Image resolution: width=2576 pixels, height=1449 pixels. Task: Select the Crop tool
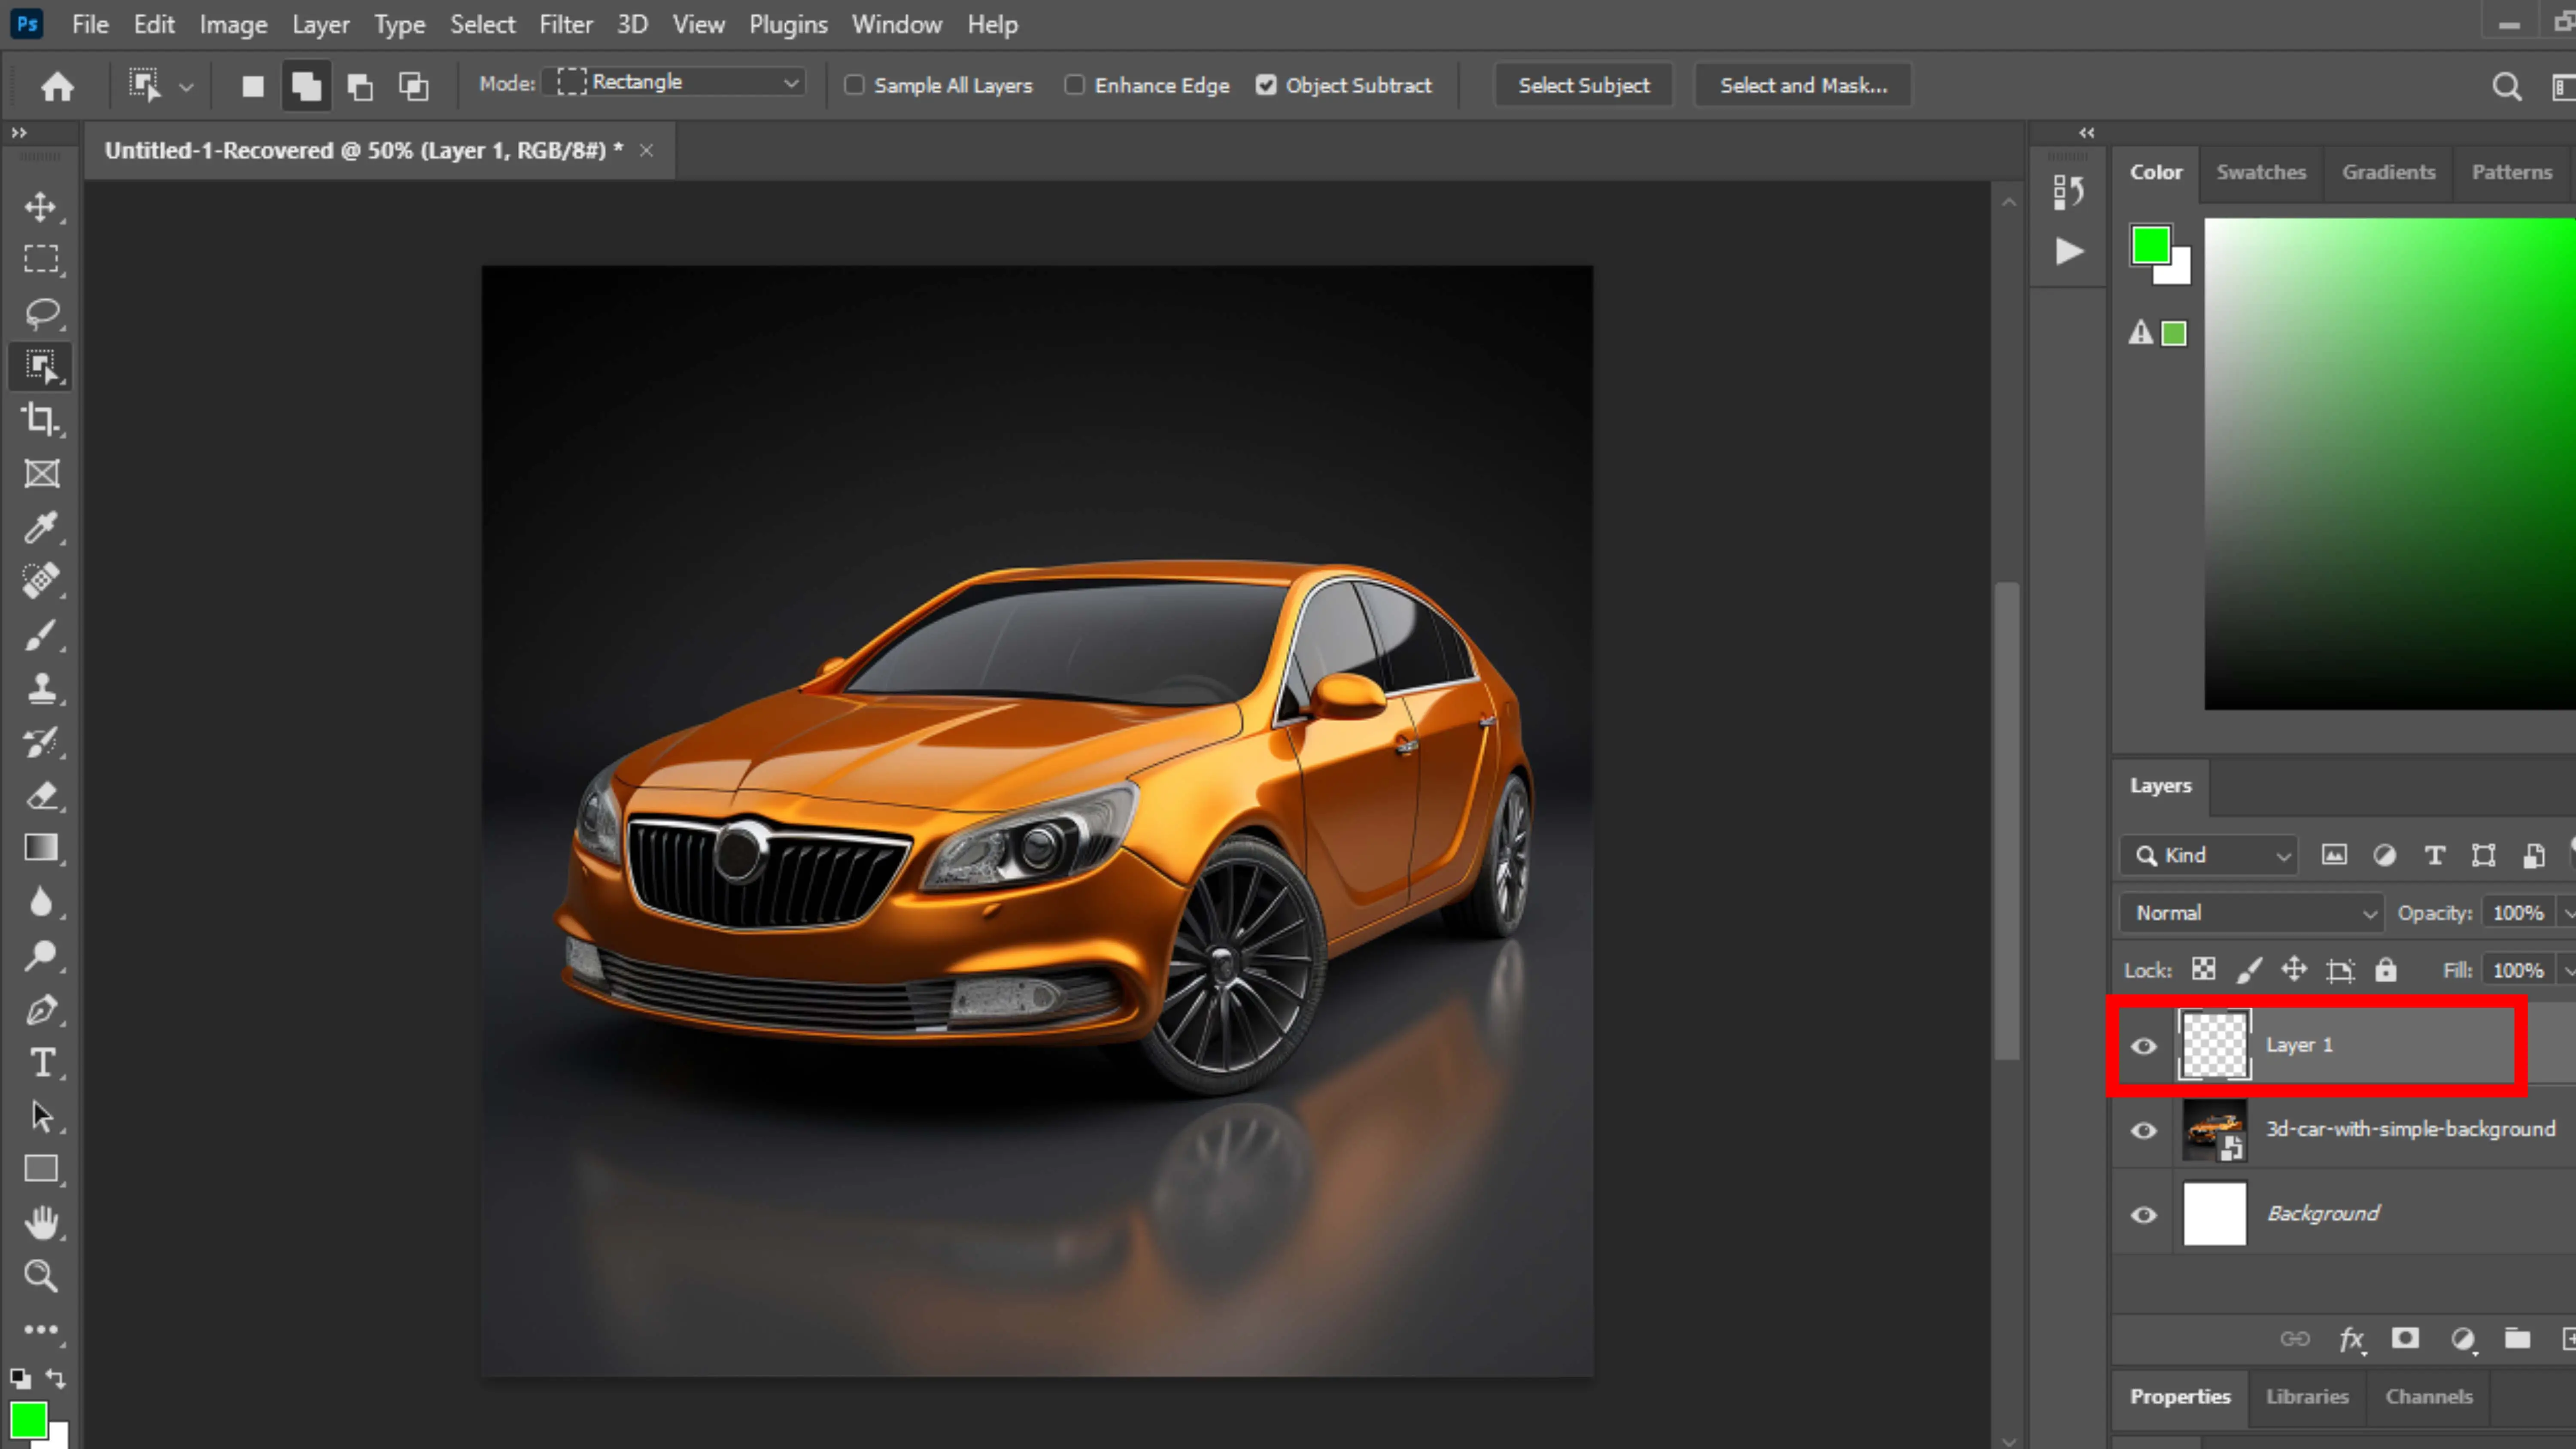coord(41,419)
